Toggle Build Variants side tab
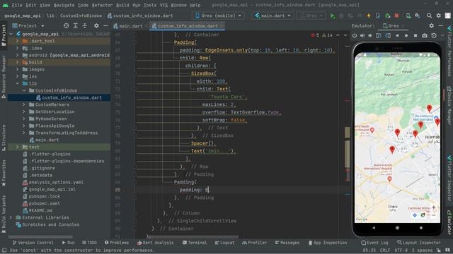Screen dimensions: 453x254 tap(4, 214)
